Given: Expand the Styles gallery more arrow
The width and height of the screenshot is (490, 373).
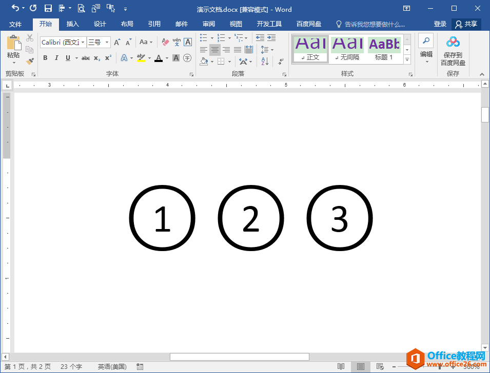Looking at the screenshot, I should (407, 59).
